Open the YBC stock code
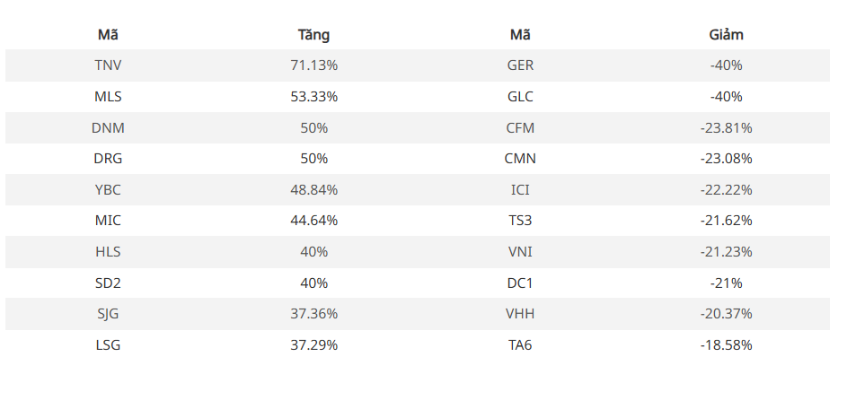The height and width of the screenshot is (409, 847). coord(108,190)
